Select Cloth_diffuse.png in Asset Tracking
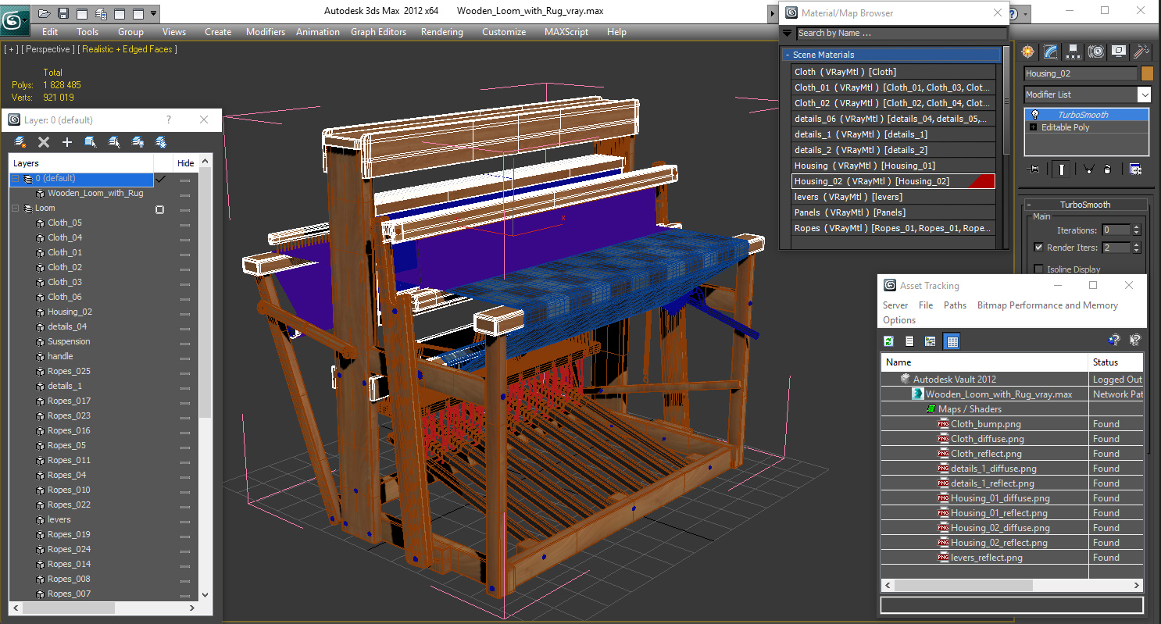This screenshot has height=624, width=1161. (x=987, y=439)
